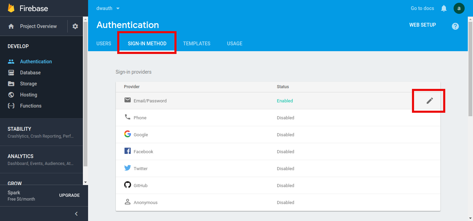Click the Upgrade plan button
The height and width of the screenshot is (221, 473).
69,195
